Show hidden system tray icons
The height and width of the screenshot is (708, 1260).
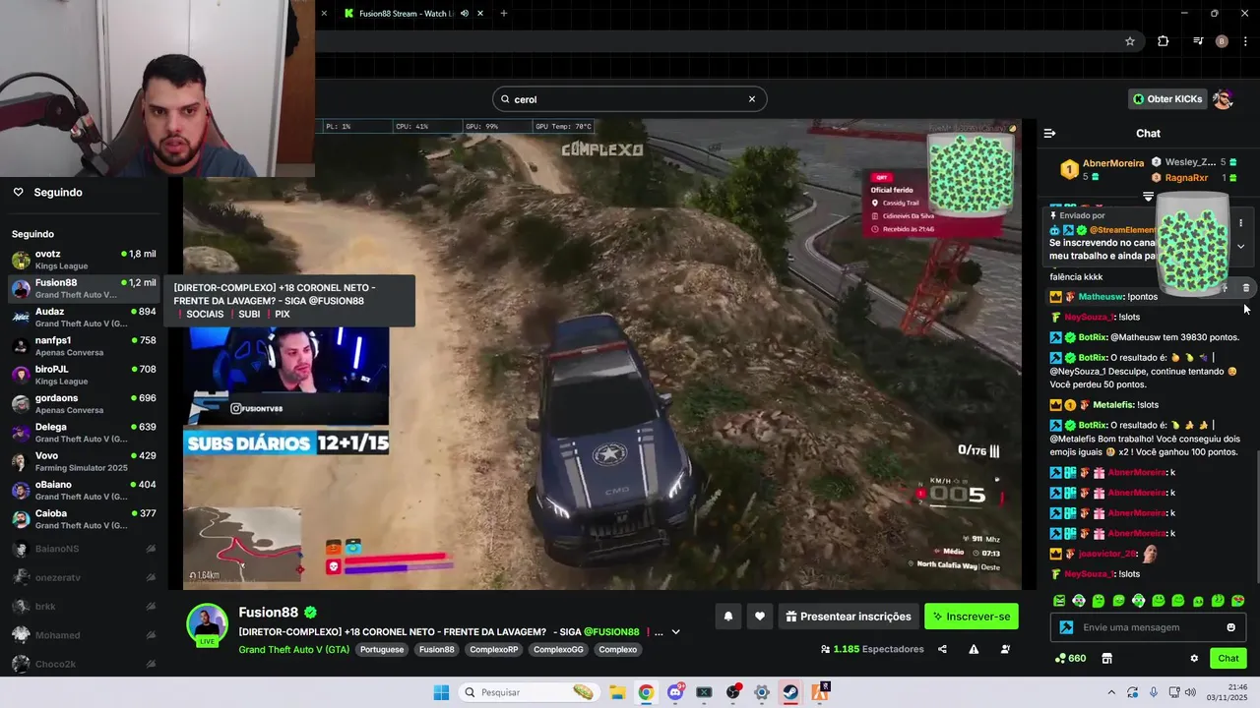[1111, 692]
